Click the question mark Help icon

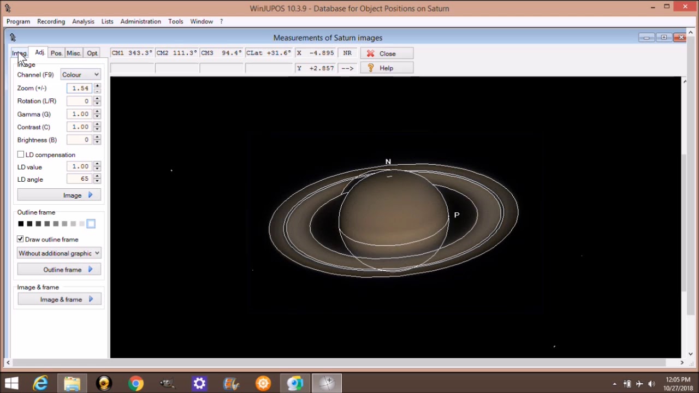(x=371, y=68)
